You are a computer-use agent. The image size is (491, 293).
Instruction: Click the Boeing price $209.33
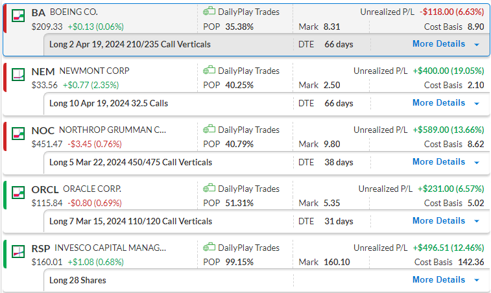pos(47,27)
